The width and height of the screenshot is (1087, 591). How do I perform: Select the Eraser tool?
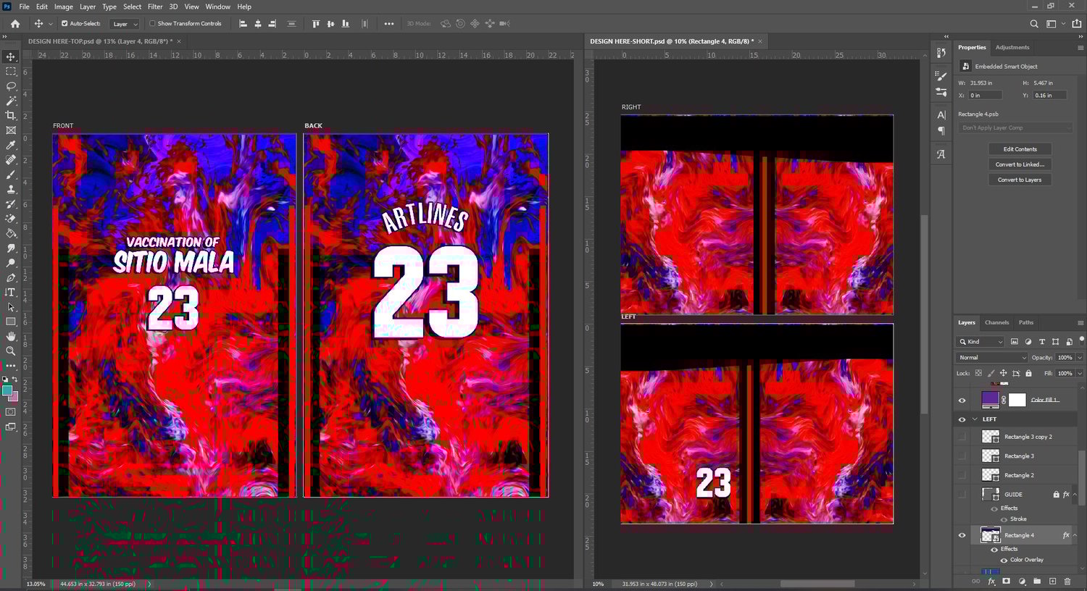(11, 219)
